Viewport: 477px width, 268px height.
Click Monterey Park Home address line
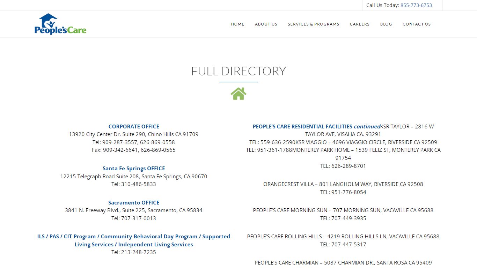366,150
